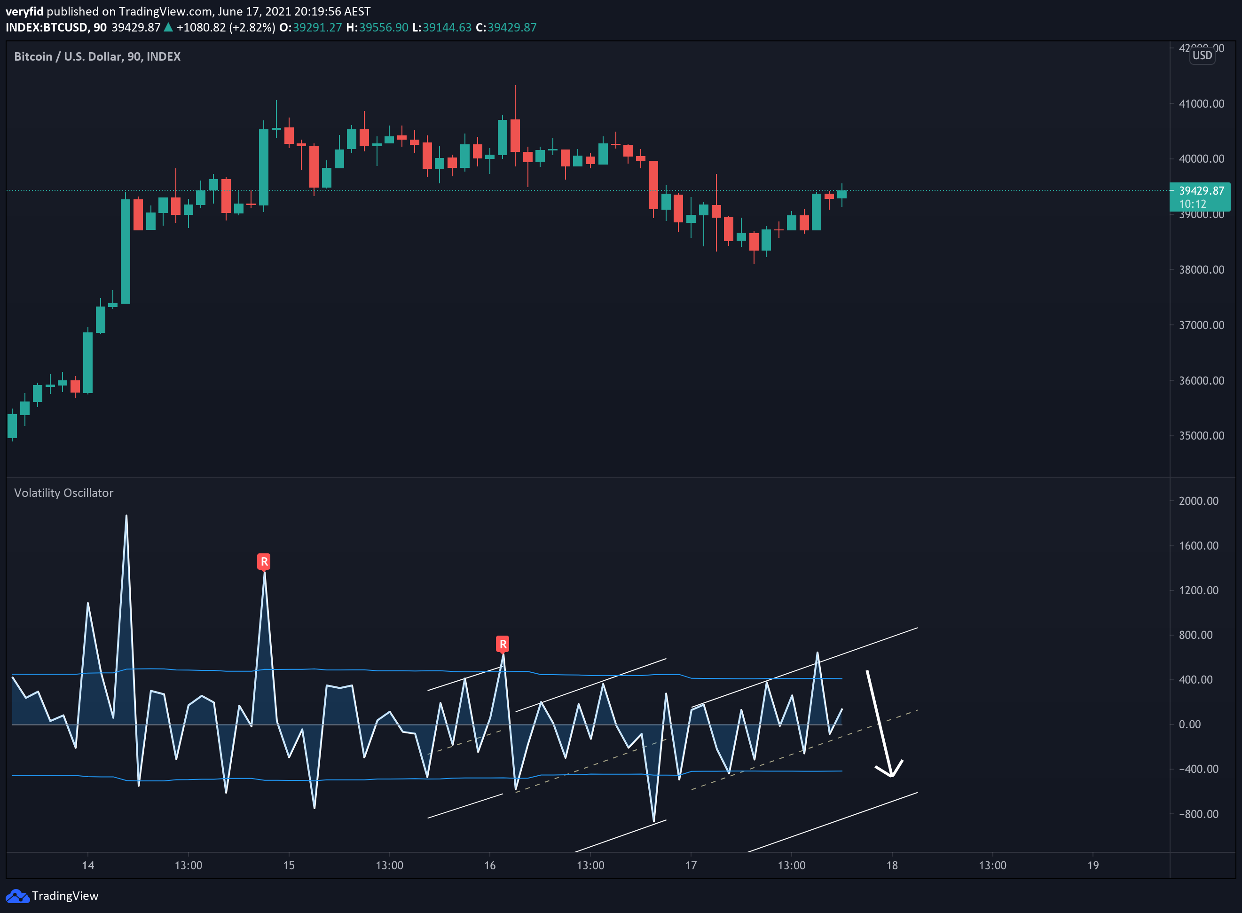The width and height of the screenshot is (1242, 913).
Task: Click the TradingView logo icon
Action: (x=17, y=896)
